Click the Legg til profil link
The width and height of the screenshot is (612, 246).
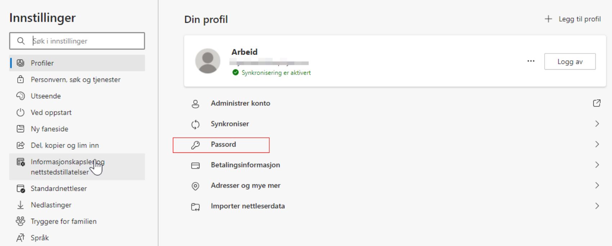(579, 19)
